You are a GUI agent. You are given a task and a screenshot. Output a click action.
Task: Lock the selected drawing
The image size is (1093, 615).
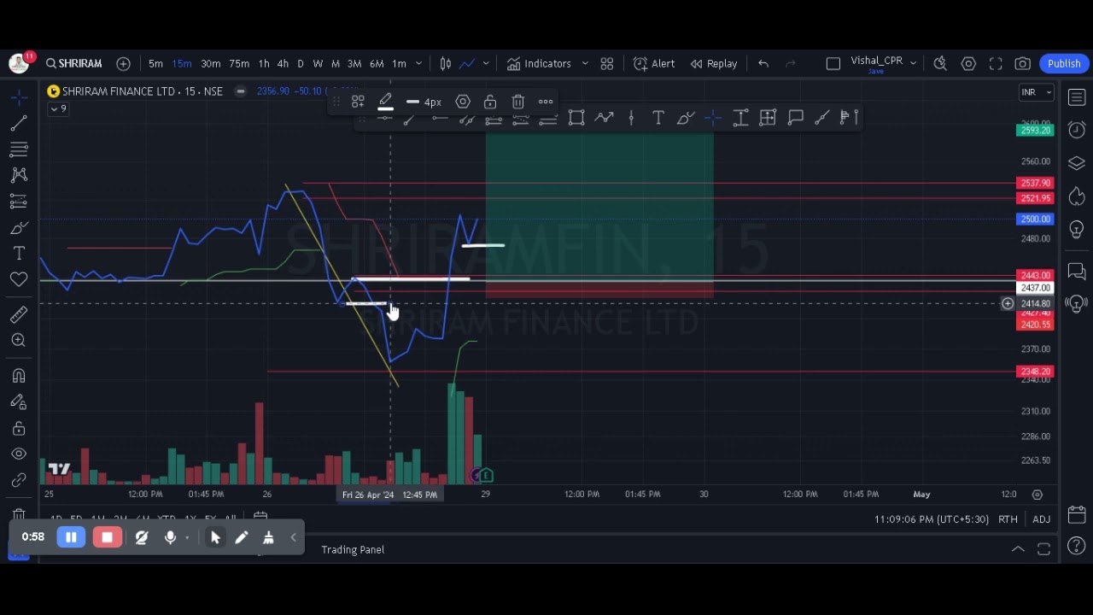coord(490,102)
